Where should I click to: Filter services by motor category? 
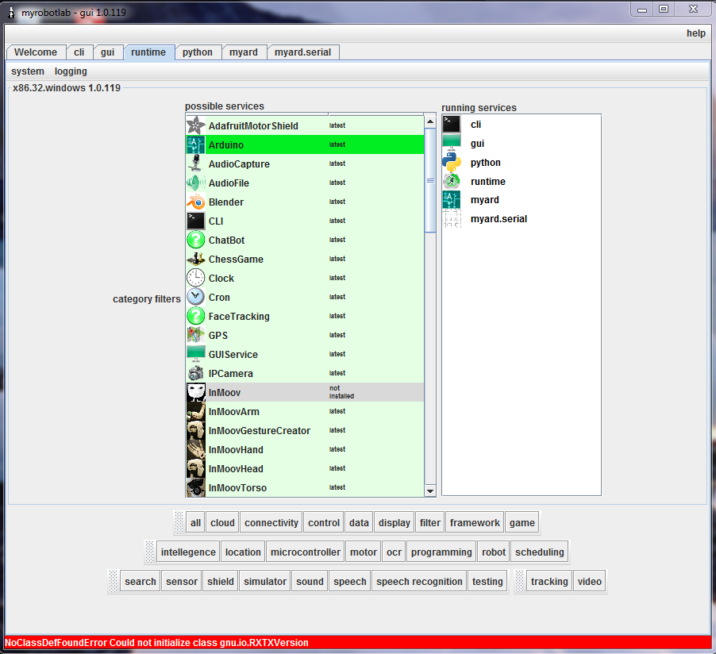[x=364, y=552]
